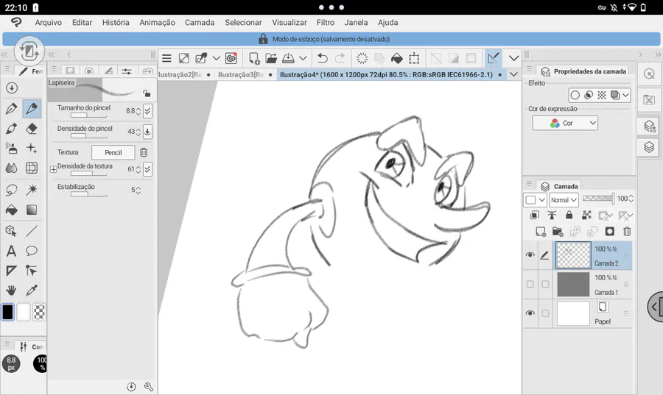Check the Camada 1 selection box
Screen dimensions: 663x395
[545, 284]
